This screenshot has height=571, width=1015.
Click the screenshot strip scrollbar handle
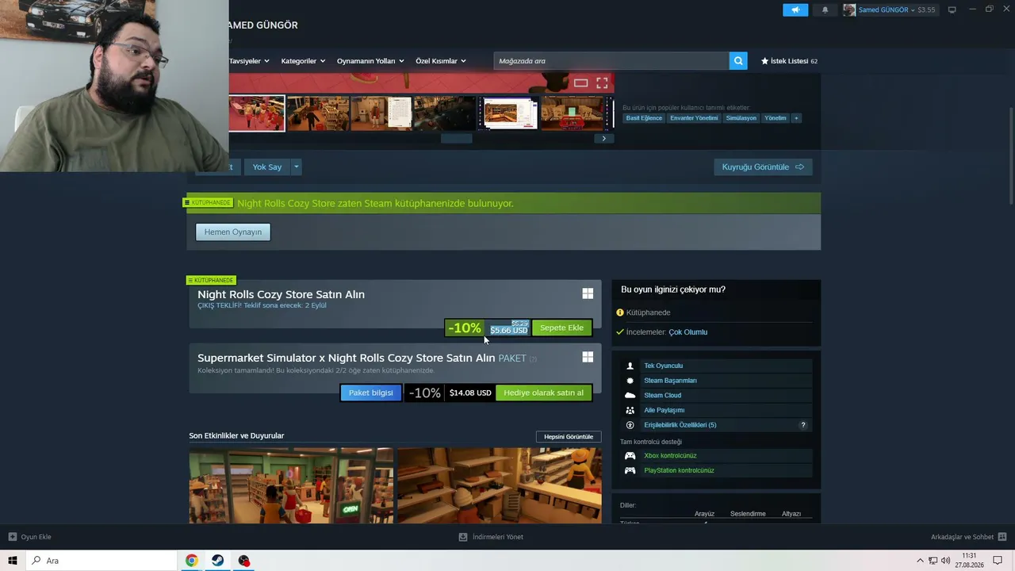pyautogui.click(x=456, y=139)
